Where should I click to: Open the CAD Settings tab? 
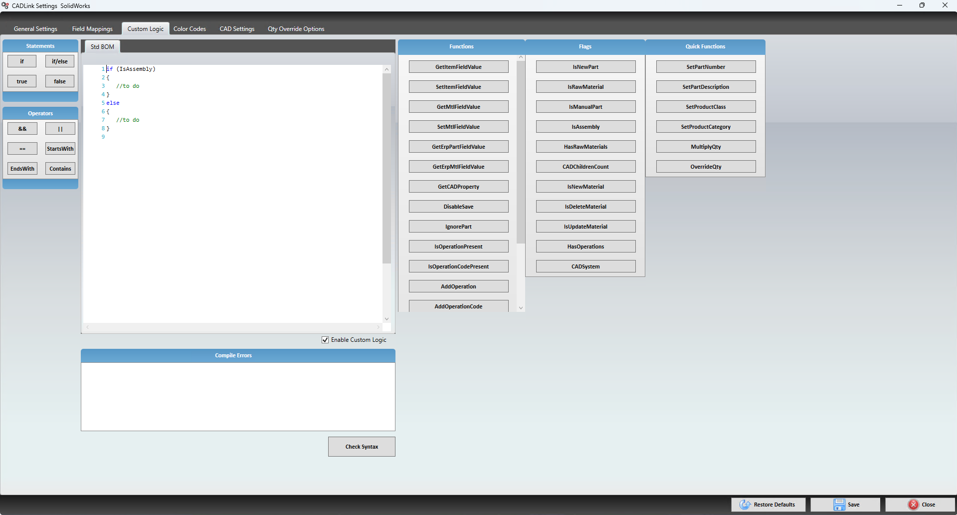(237, 28)
